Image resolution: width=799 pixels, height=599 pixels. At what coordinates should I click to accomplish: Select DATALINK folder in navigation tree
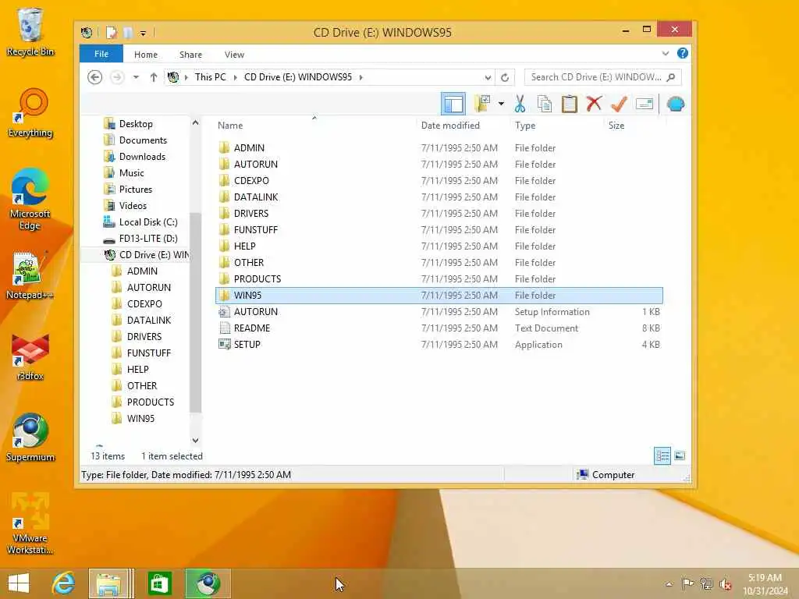149,321
